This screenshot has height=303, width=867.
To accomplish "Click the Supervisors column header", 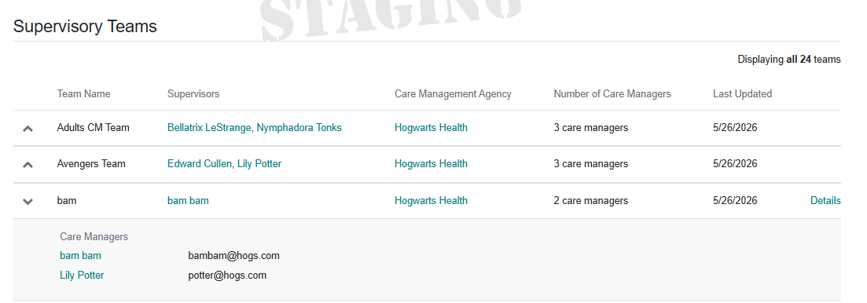I will point(193,94).
